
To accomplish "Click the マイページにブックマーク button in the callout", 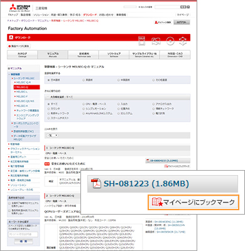I will pyautogui.click(x=193, y=202).
